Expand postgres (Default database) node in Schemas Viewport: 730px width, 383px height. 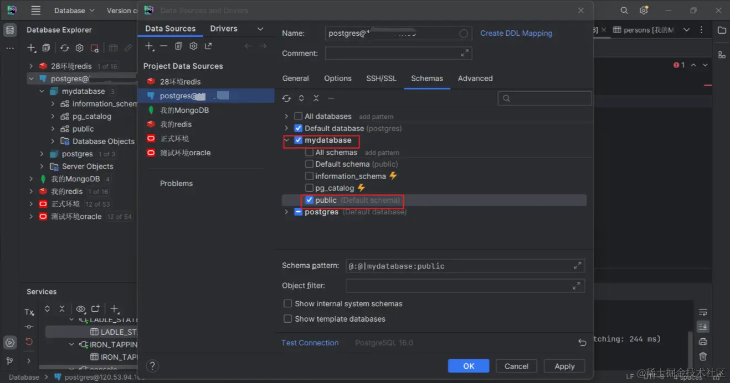[x=286, y=212]
